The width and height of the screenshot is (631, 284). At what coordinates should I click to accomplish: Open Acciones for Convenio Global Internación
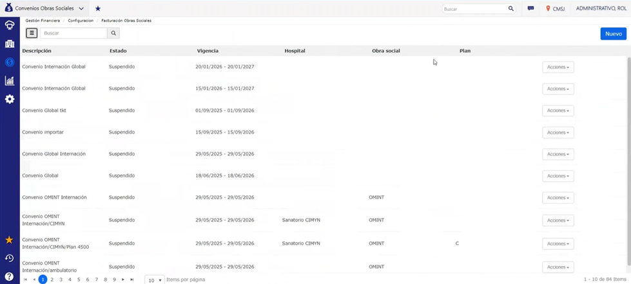558,154
